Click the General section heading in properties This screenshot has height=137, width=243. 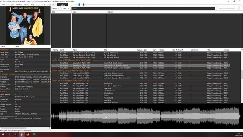click(4, 92)
